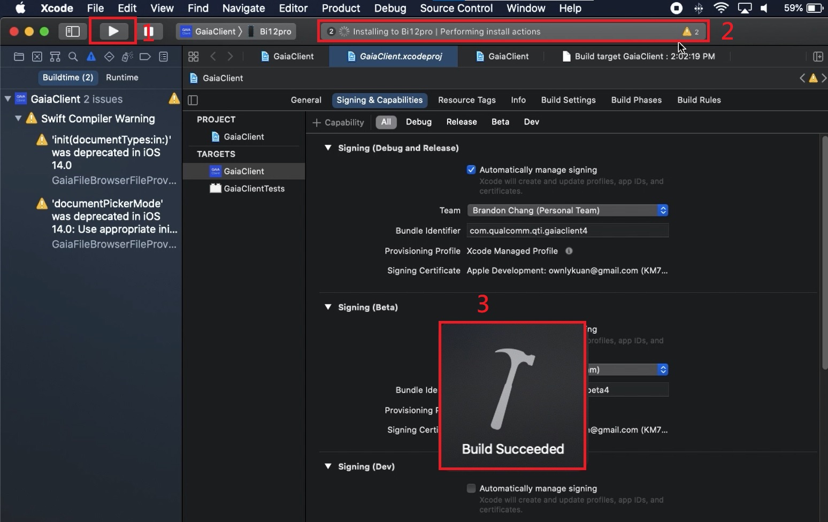Collapse the Signing (Beta) section
Image resolution: width=828 pixels, height=522 pixels.
pyautogui.click(x=328, y=307)
